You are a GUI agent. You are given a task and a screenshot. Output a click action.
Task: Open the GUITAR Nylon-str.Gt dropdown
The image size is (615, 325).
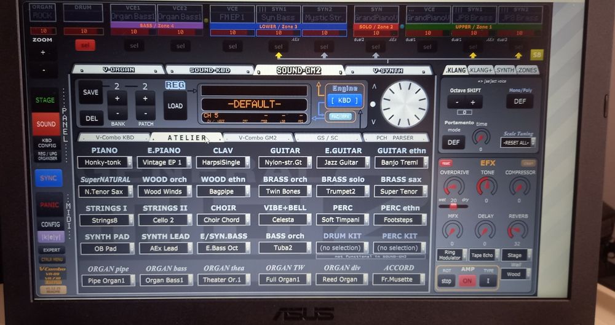[x=285, y=162]
